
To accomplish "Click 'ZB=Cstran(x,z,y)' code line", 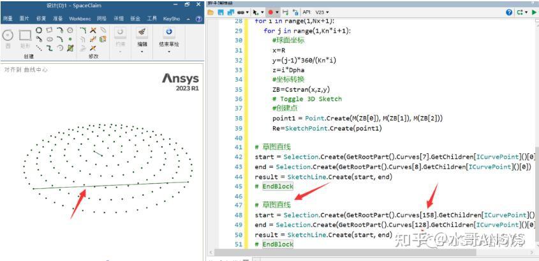I will (x=300, y=89).
